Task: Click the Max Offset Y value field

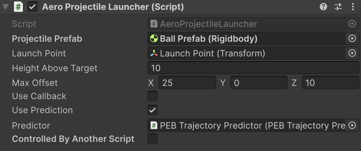Action: pos(259,83)
